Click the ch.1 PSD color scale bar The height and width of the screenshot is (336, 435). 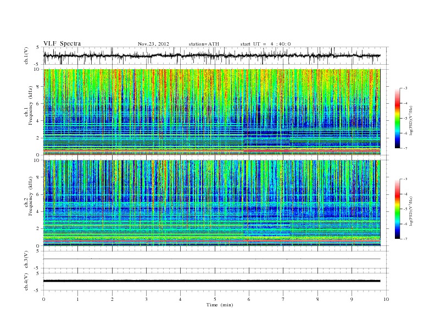click(397, 118)
